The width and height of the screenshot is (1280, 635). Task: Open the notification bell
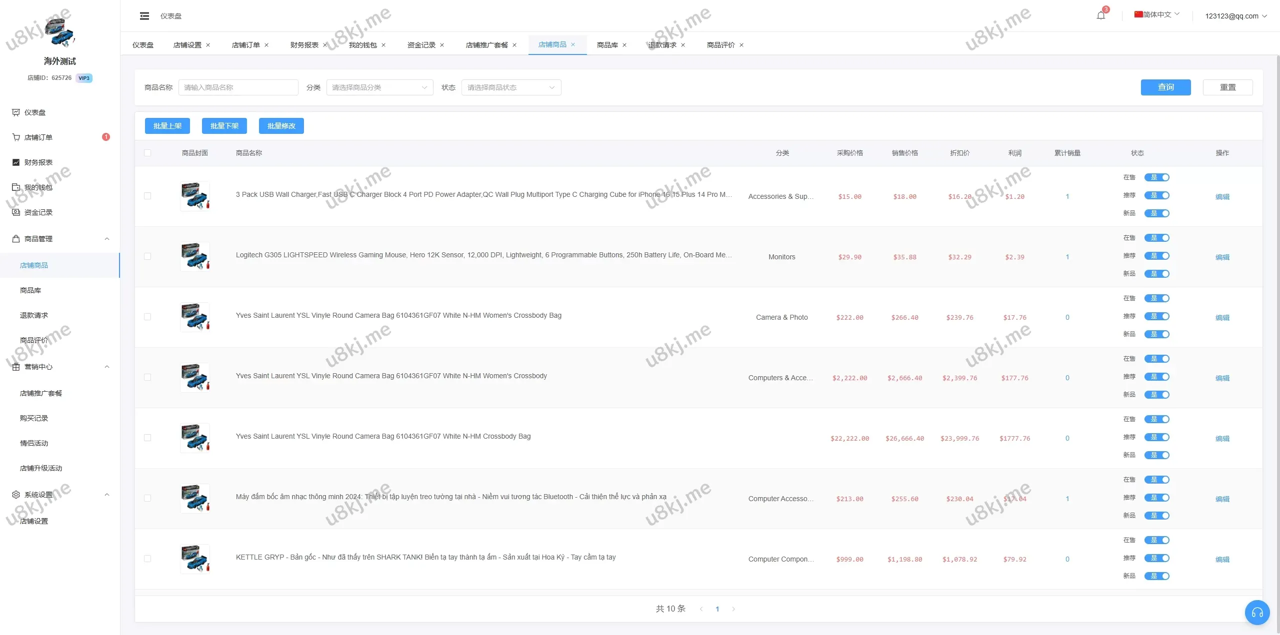pyautogui.click(x=1100, y=15)
